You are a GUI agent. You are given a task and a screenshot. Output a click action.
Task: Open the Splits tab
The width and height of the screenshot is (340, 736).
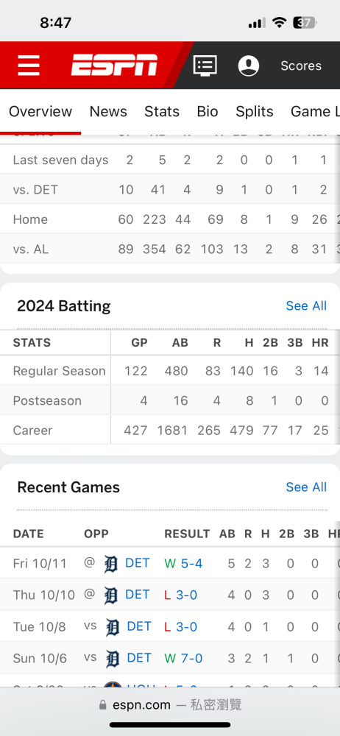255,111
